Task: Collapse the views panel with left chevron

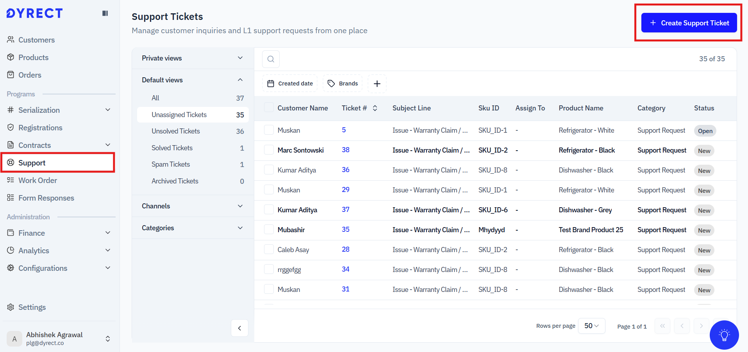Action: tap(239, 328)
